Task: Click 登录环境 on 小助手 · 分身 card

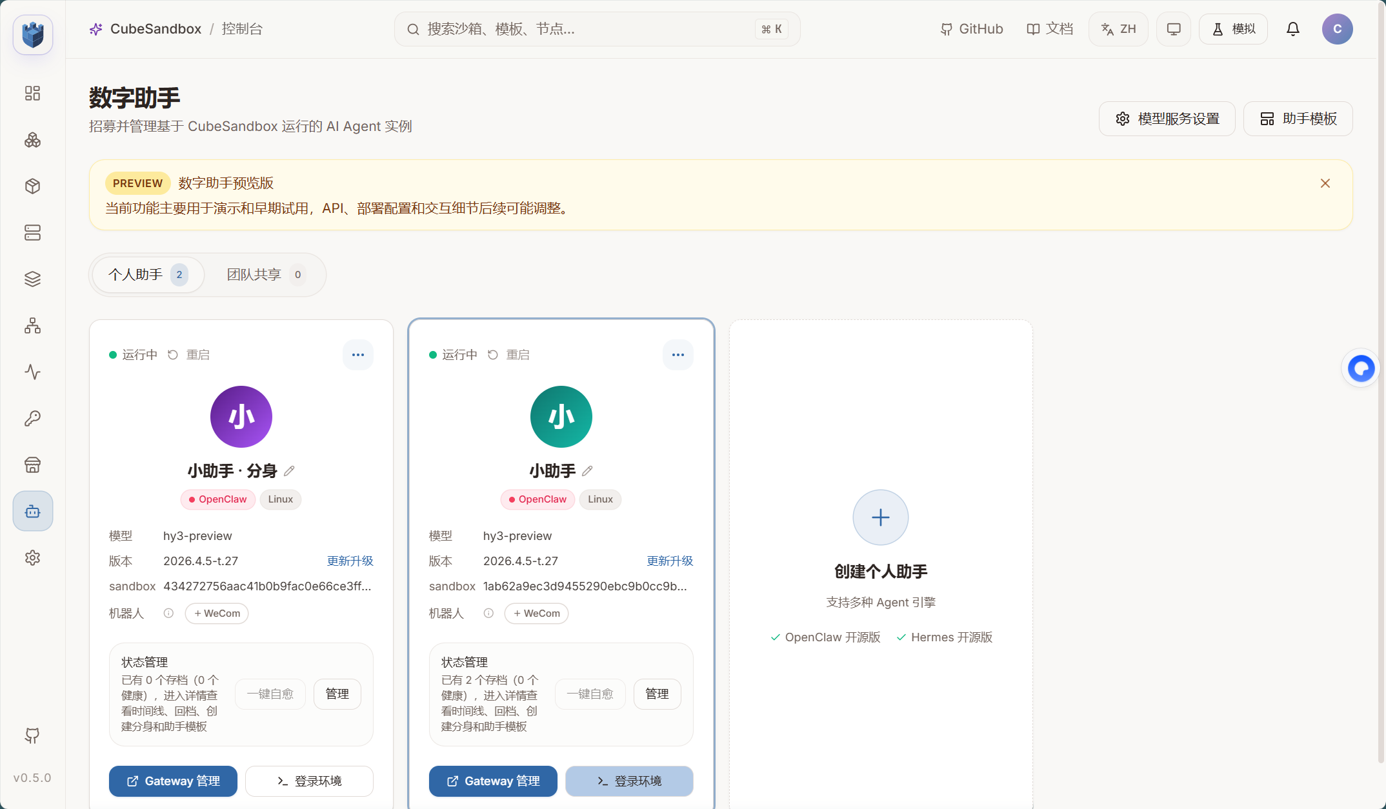Action: click(309, 781)
